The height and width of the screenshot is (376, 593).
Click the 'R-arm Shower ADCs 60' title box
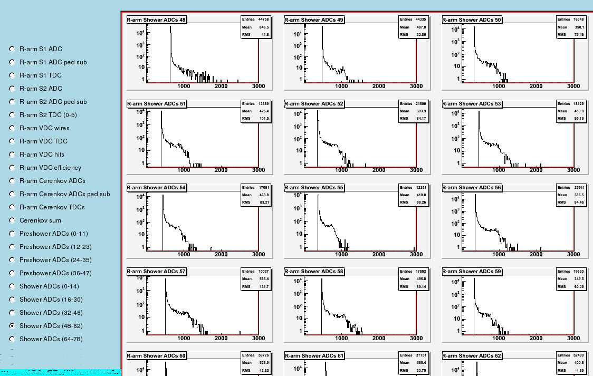(x=157, y=355)
